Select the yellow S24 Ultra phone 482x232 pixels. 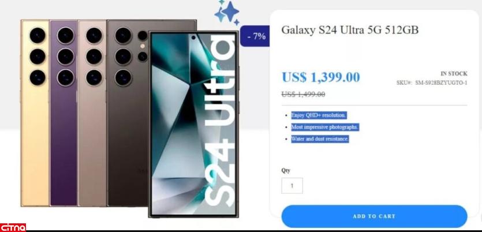(35, 113)
